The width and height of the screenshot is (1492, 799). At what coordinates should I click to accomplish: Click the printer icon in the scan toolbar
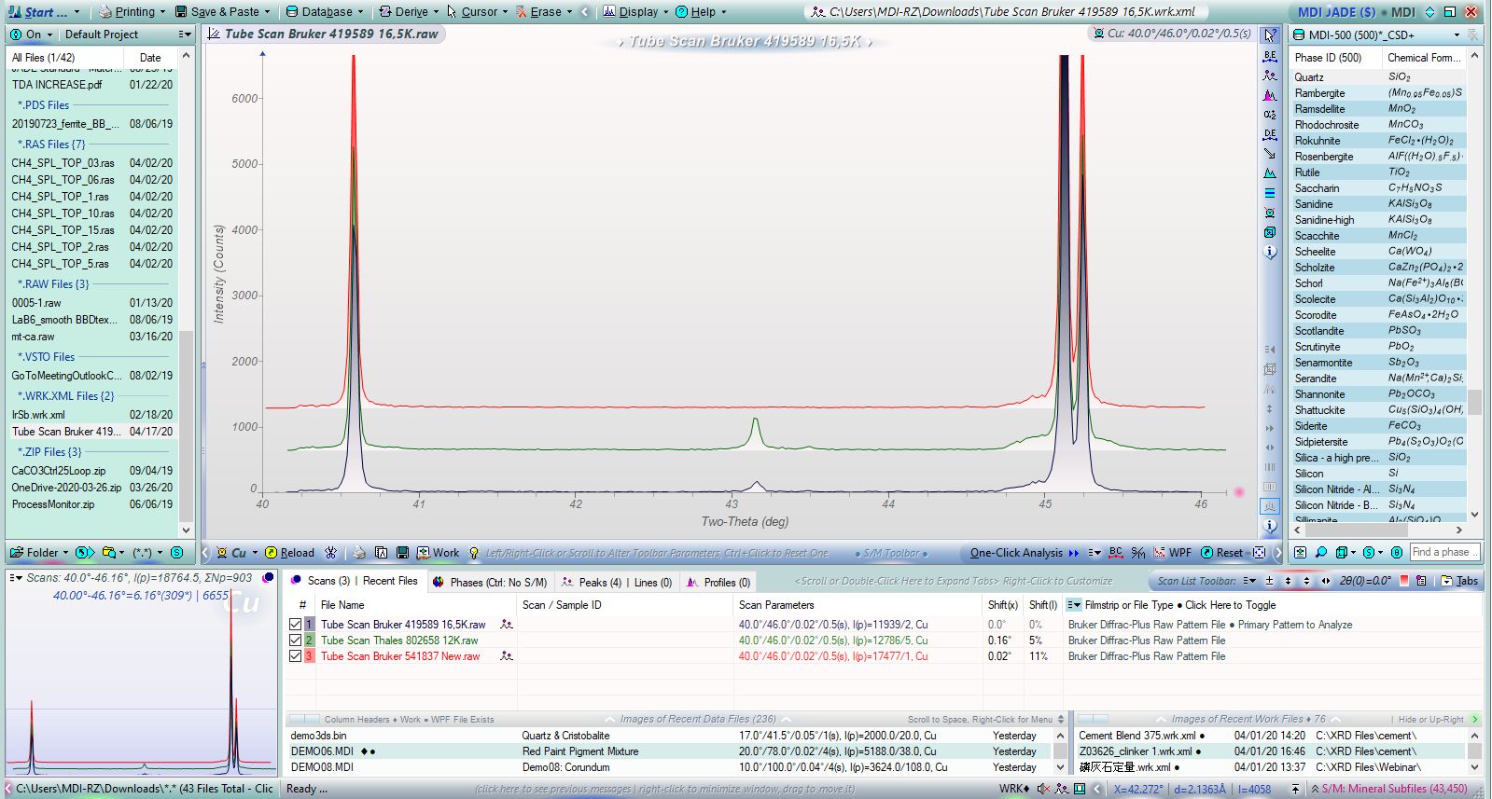click(x=359, y=553)
